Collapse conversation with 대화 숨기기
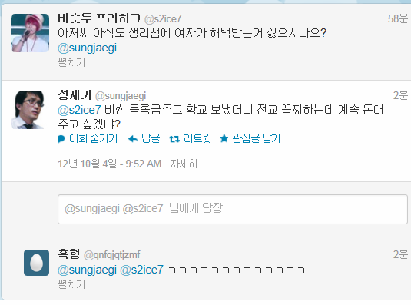The width and height of the screenshot is (411, 305). click(93, 138)
